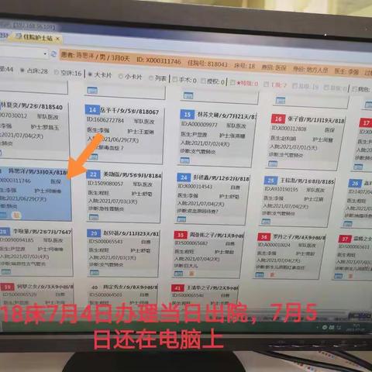The image size is (372, 372).
Task: Click bed 14 number badge
Action: point(92,110)
